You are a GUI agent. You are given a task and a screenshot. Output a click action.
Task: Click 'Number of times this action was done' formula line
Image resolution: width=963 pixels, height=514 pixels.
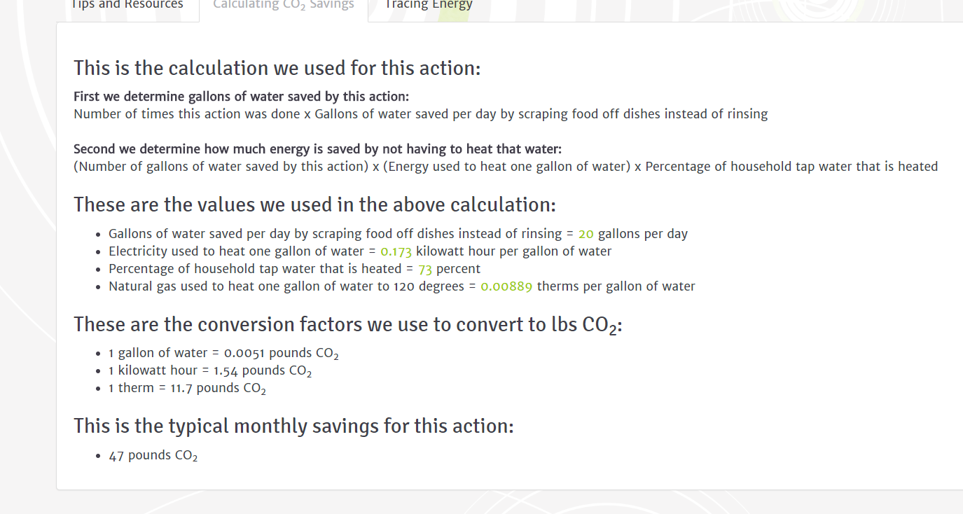pos(421,114)
